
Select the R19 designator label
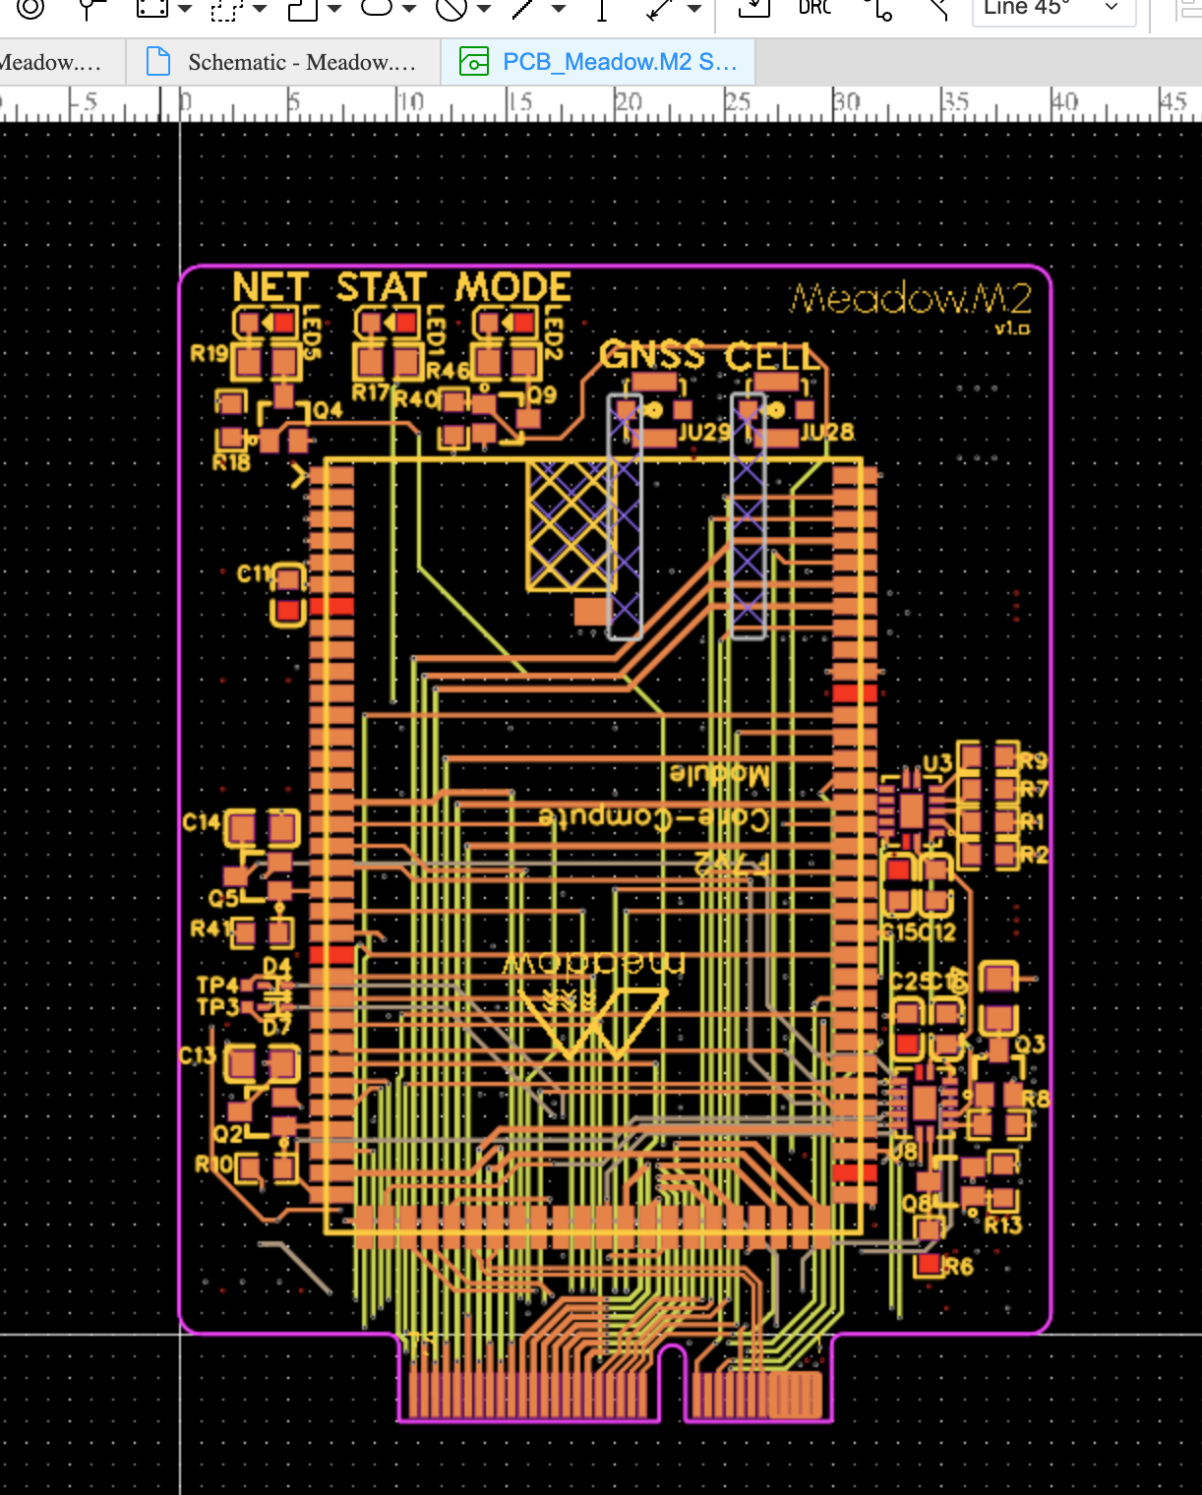pos(210,353)
